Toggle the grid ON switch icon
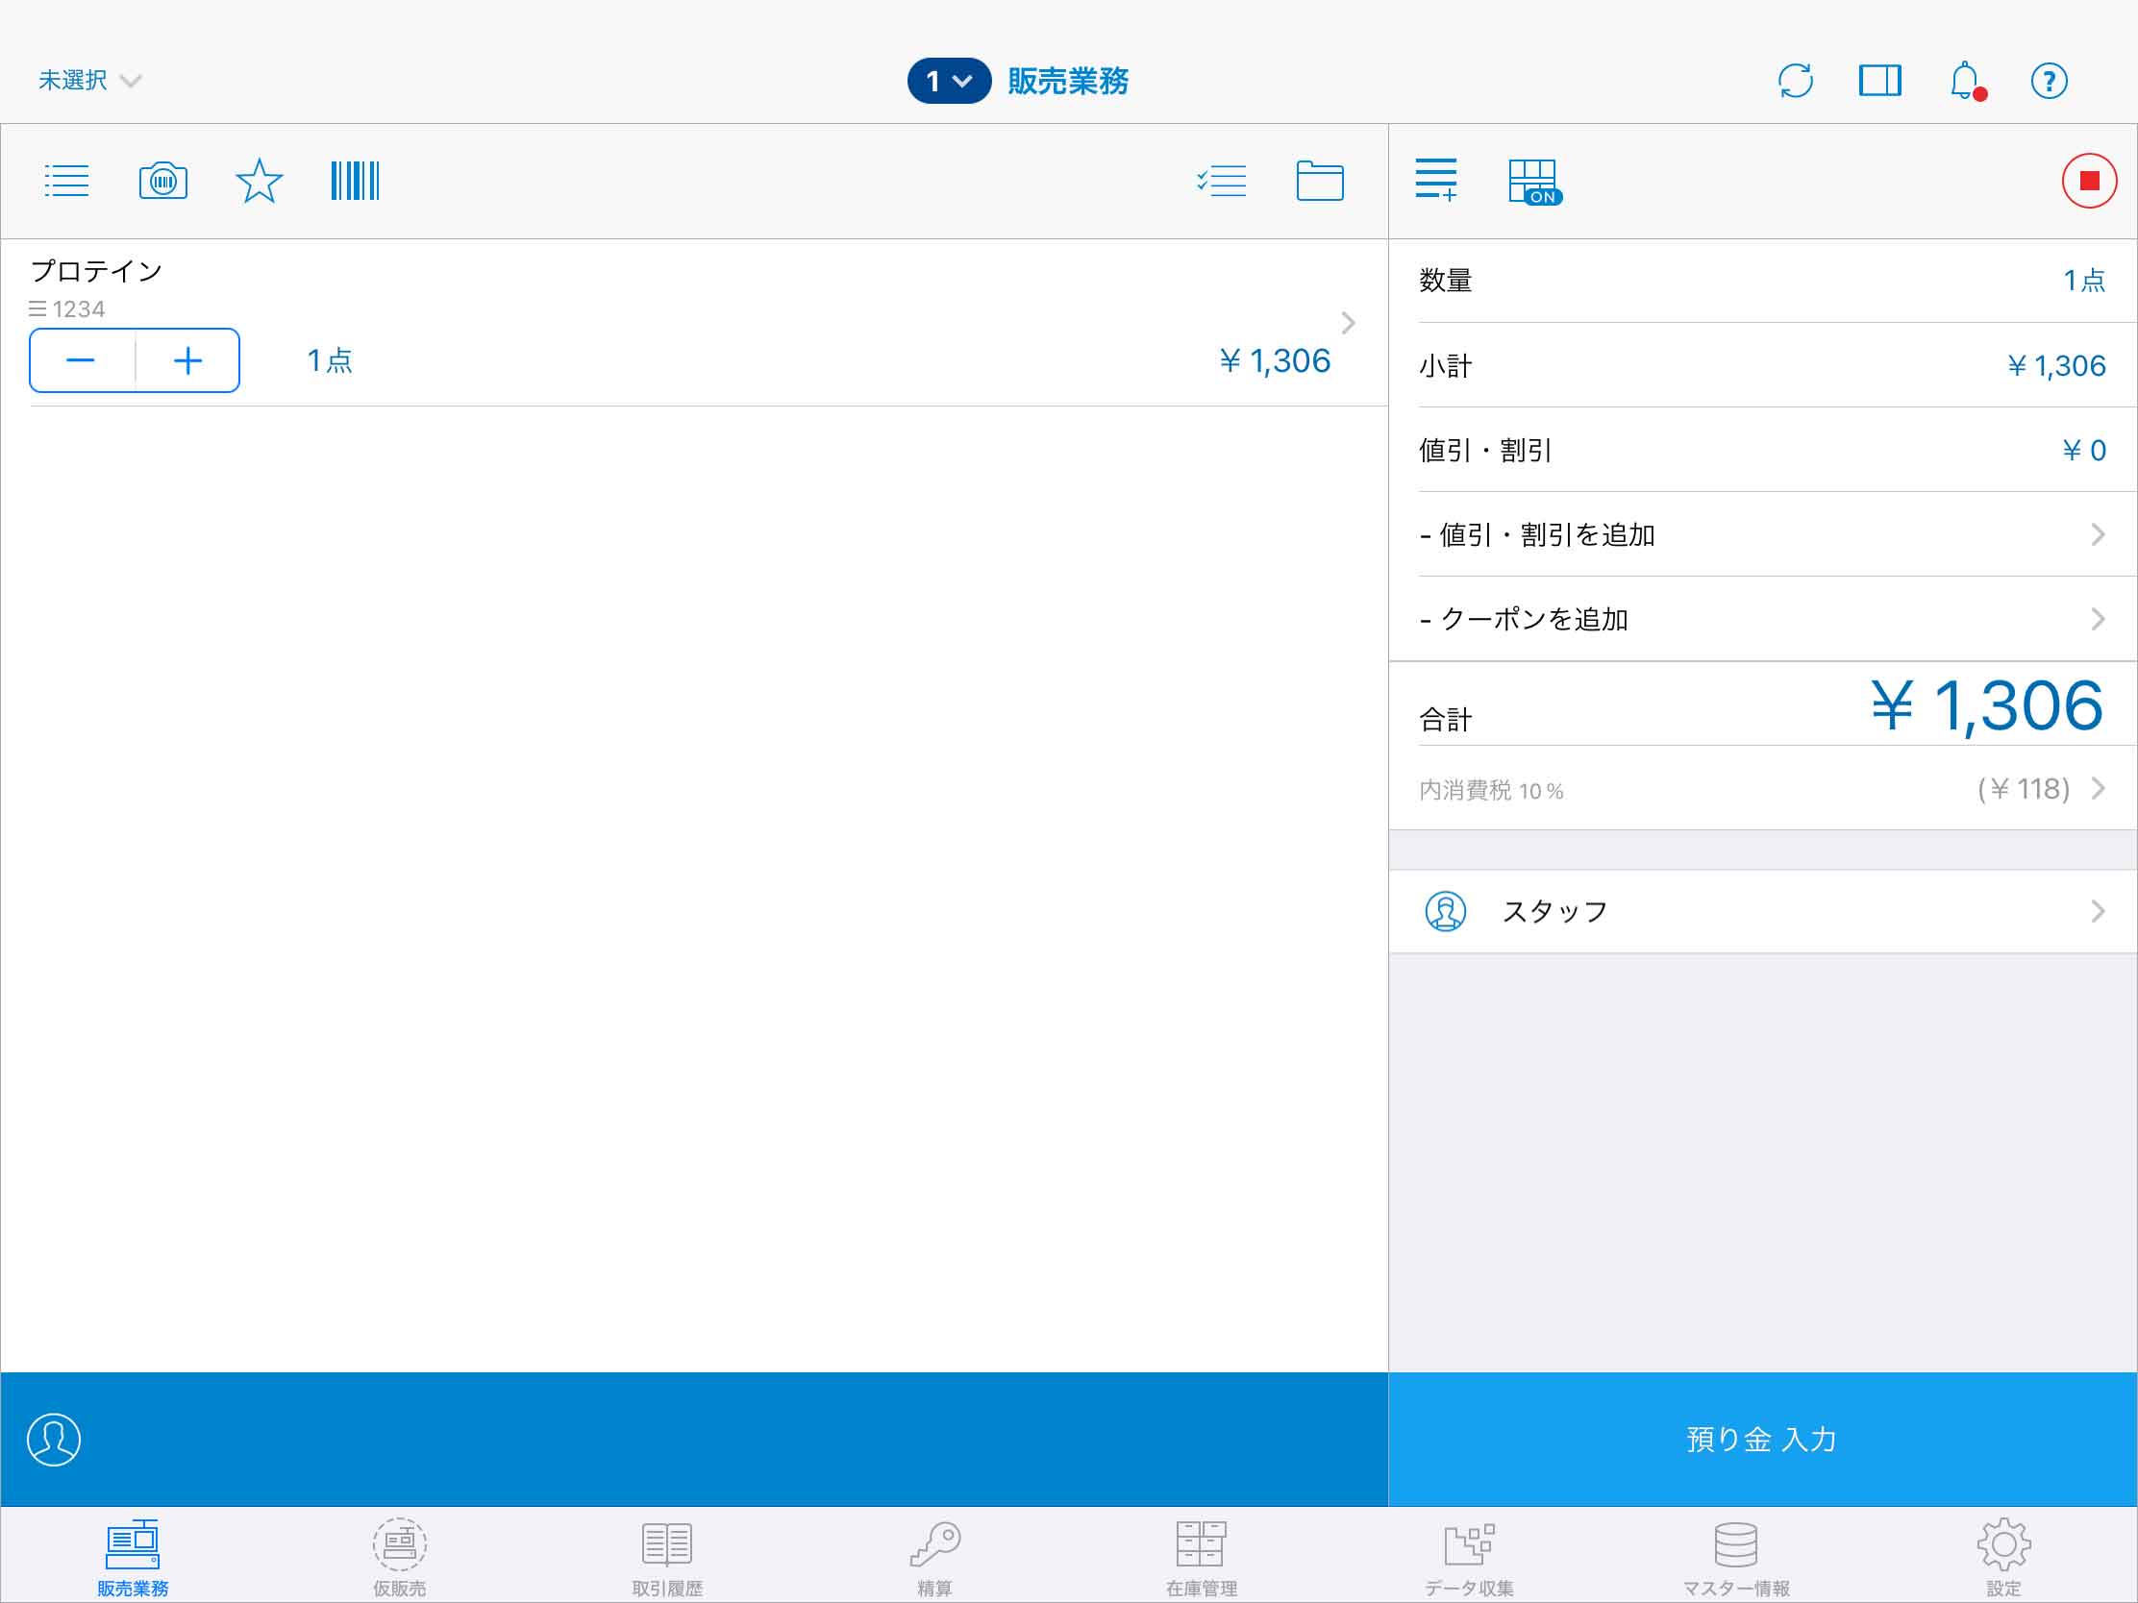 coord(1534,181)
